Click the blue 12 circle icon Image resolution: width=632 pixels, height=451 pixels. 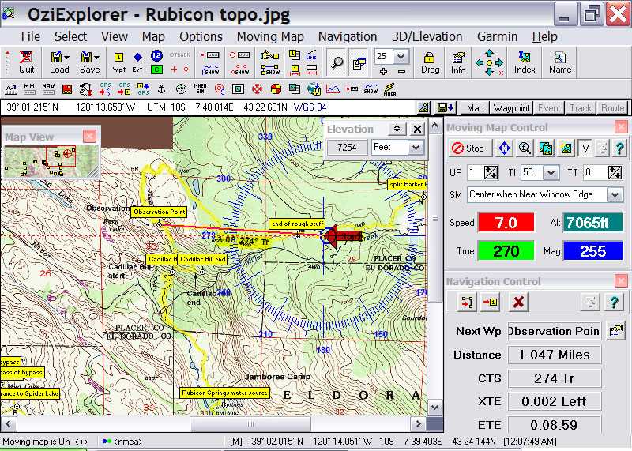[156, 55]
